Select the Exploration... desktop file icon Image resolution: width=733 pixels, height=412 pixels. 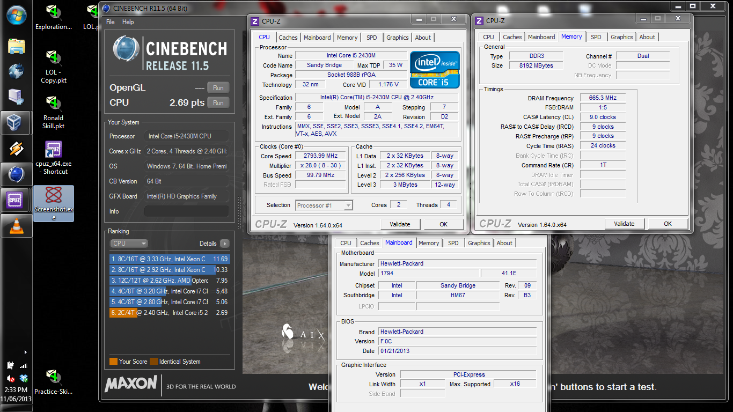[x=53, y=17]
